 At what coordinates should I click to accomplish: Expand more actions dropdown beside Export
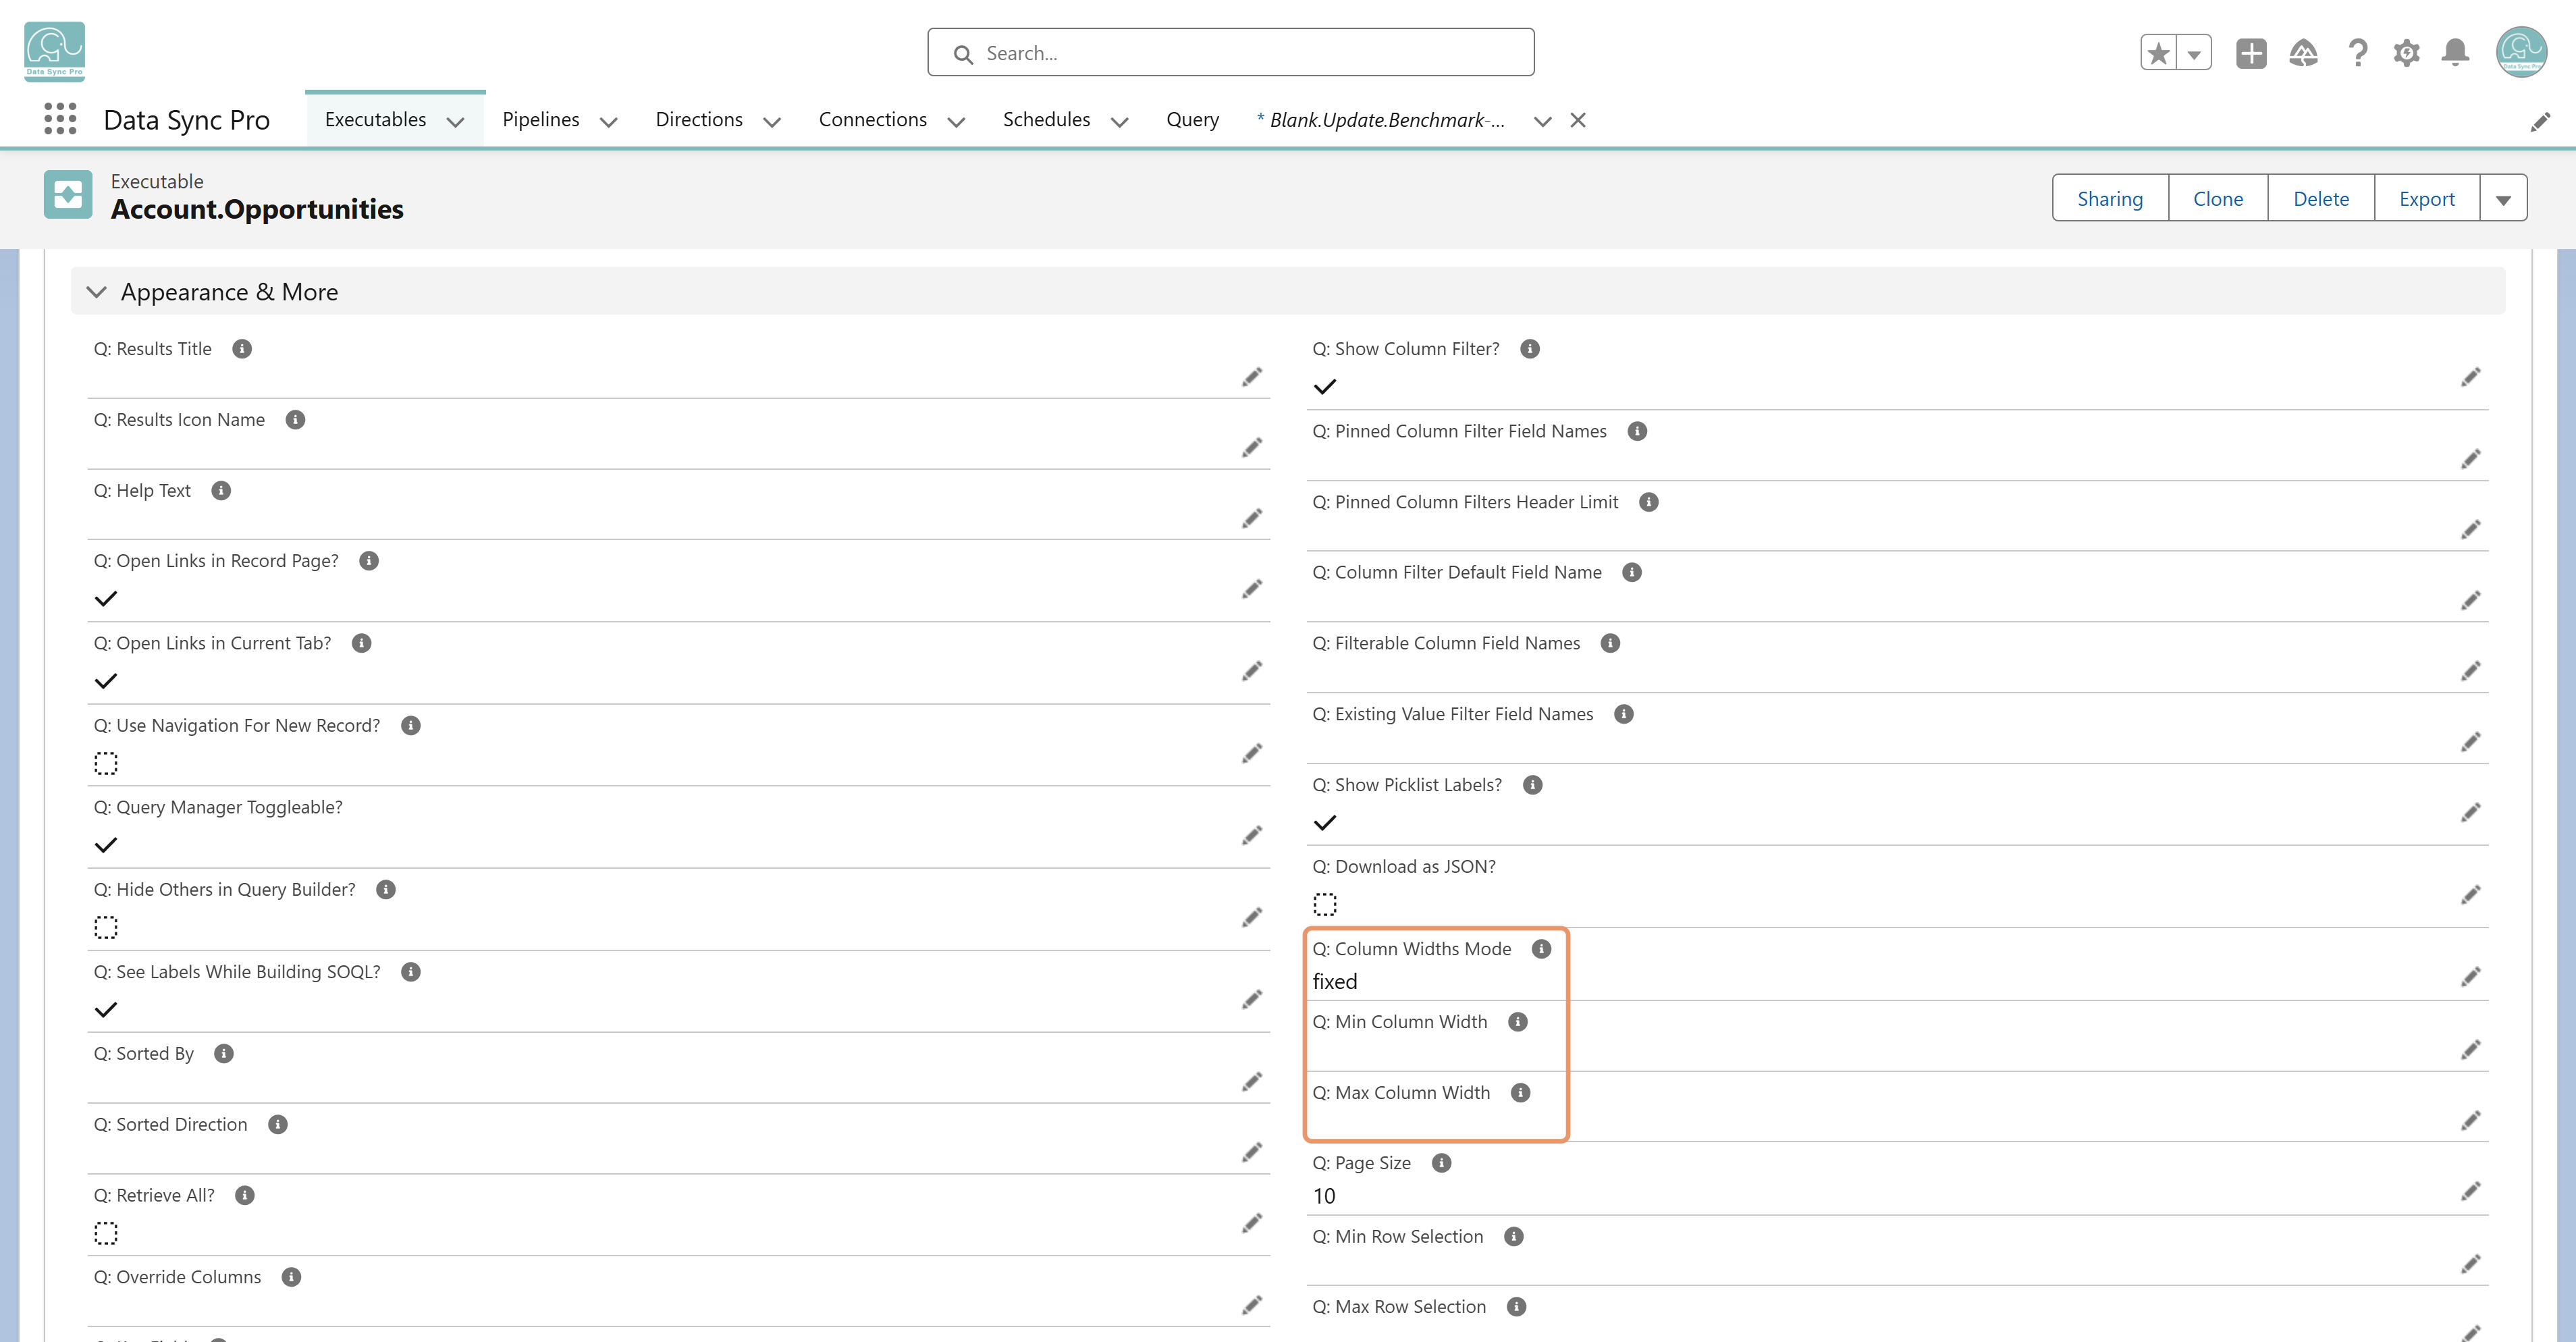coord(2503,199)
